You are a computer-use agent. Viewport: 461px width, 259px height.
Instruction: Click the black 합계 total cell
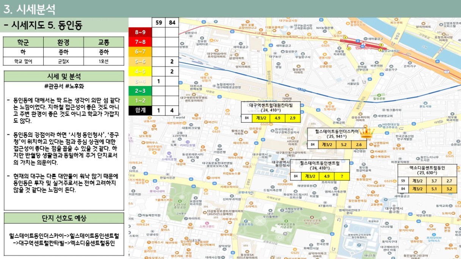pyautogui.click(x=140, y=110)
